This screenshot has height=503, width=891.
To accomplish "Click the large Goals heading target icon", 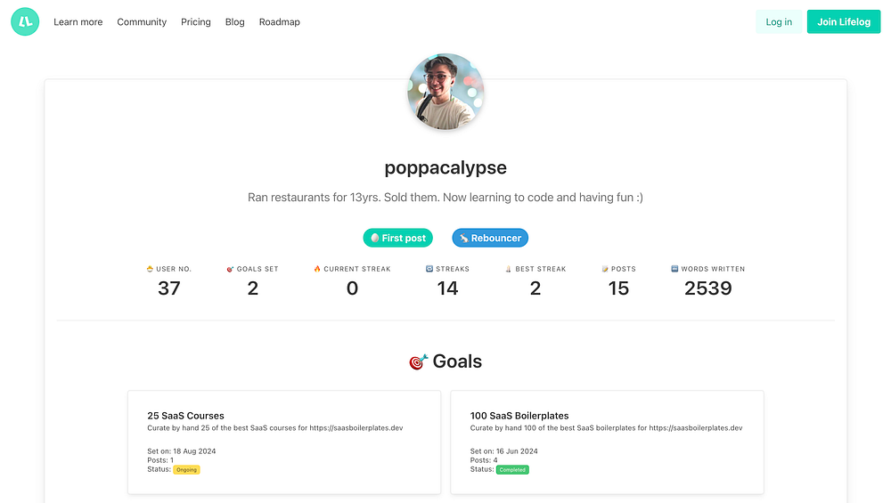I will (x=418, y=362).
